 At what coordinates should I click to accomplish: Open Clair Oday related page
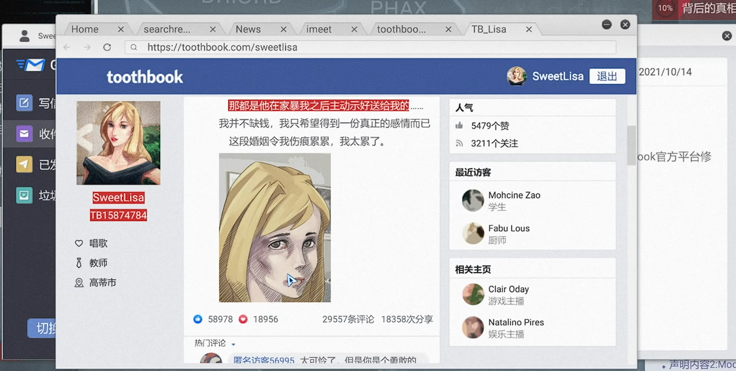[508, 294]
